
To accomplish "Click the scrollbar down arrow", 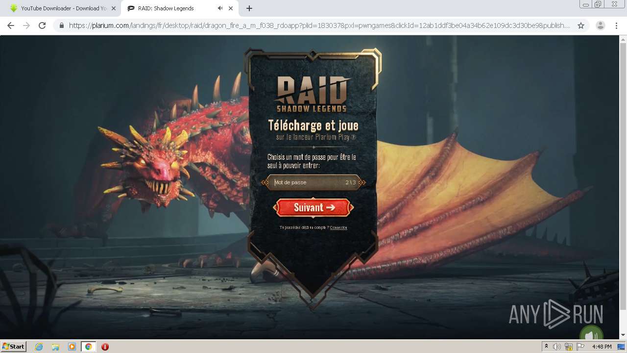I will (x=623, y=335).
